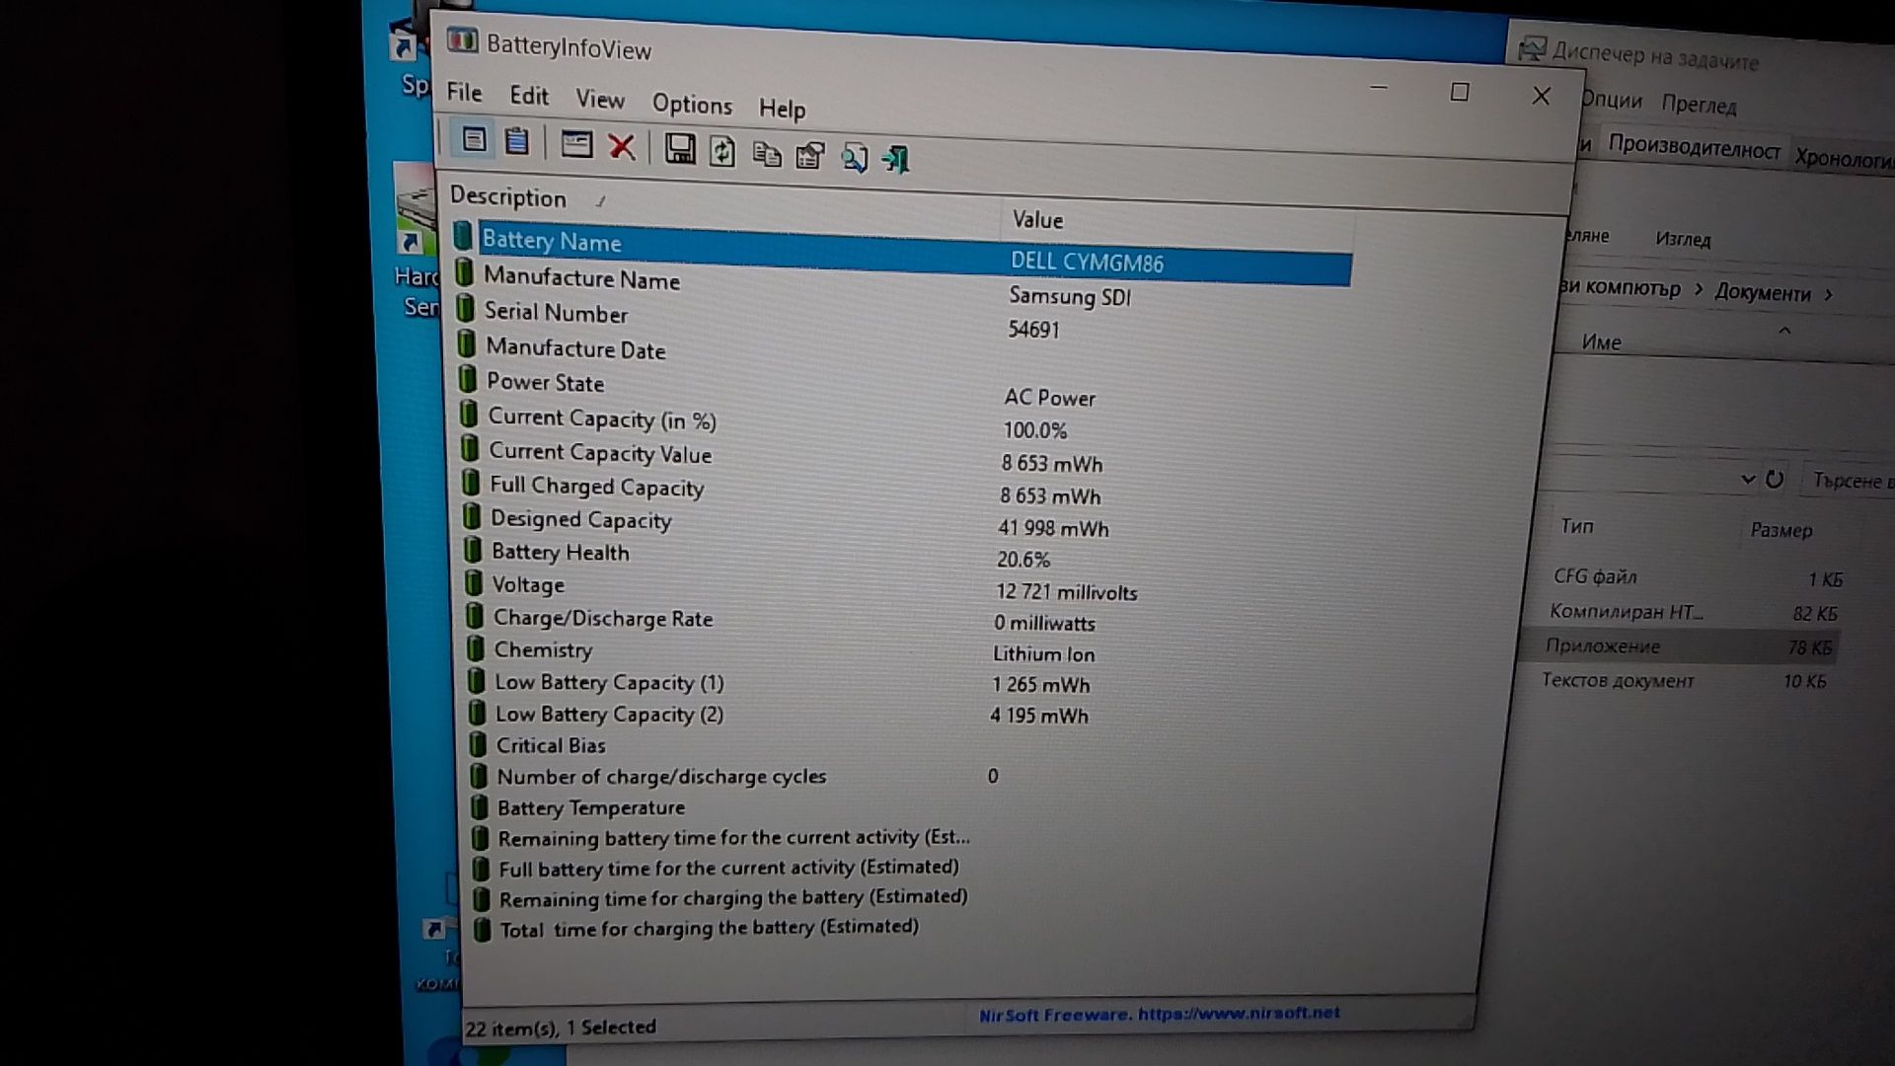Open the Изглед tab in the Explorer window
The width and height of the screenshot is (1895, 1066).
click(x=1683, y=239)
